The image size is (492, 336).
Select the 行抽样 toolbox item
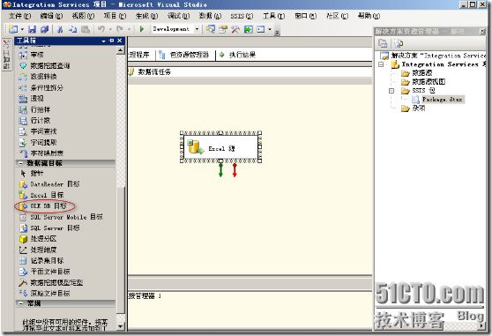coord(34,109)
